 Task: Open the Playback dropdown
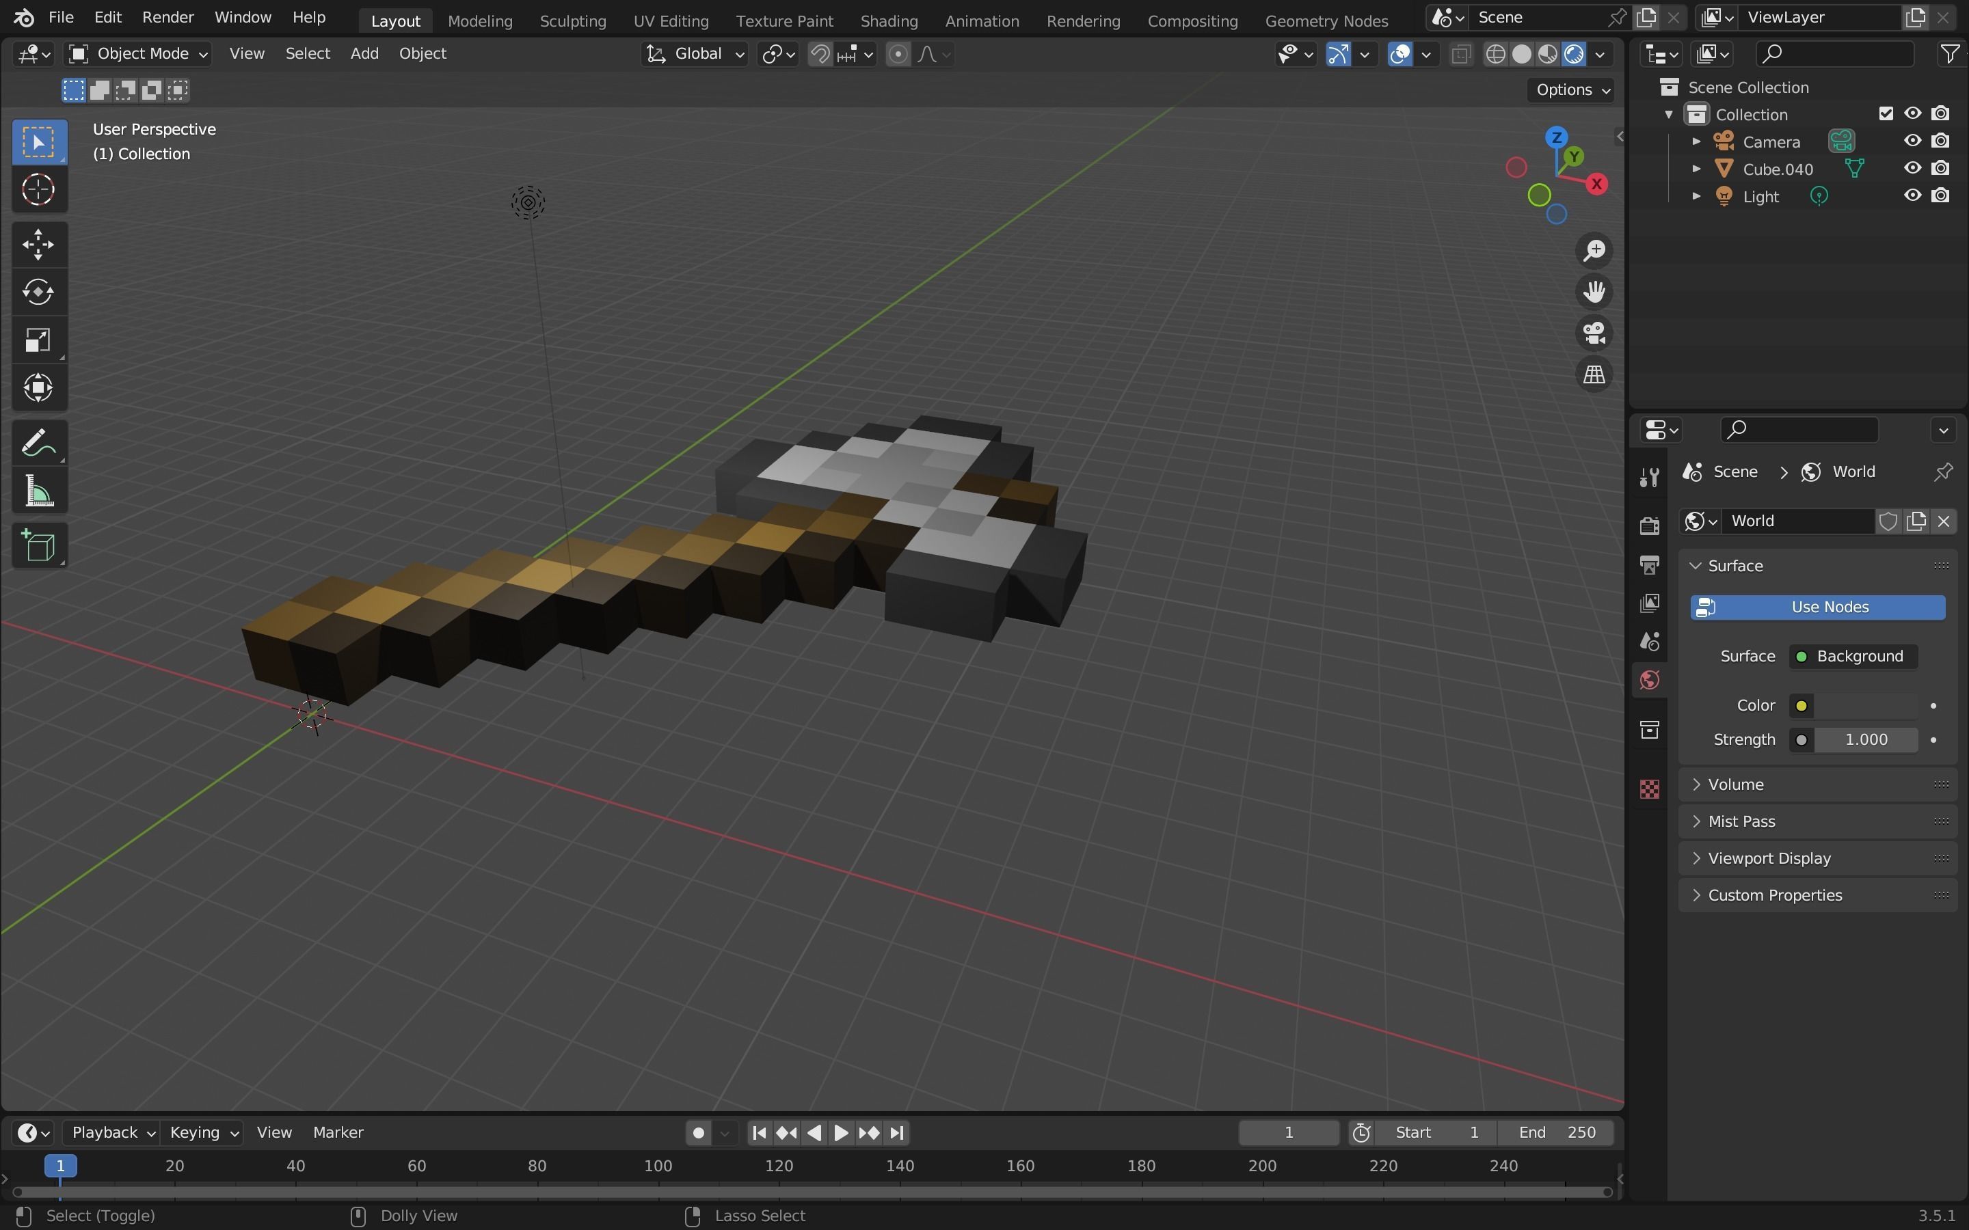[113, 1132]
